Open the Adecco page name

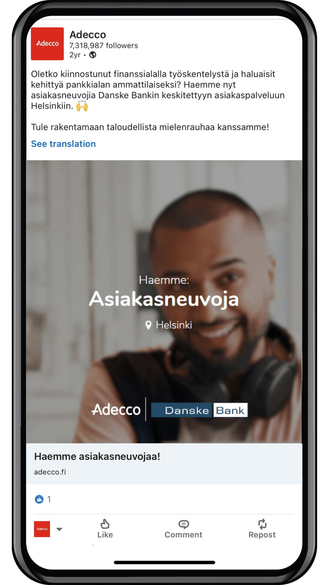(88, 35)
